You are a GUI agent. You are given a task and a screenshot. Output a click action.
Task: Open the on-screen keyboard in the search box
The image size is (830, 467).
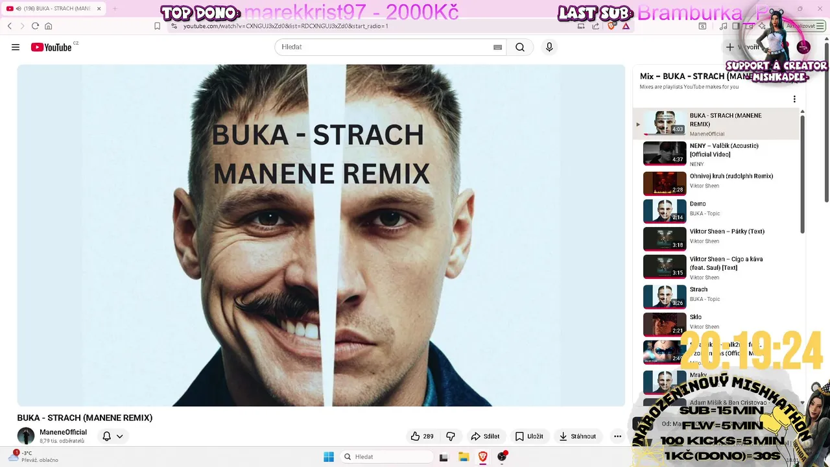pos(497,47)
